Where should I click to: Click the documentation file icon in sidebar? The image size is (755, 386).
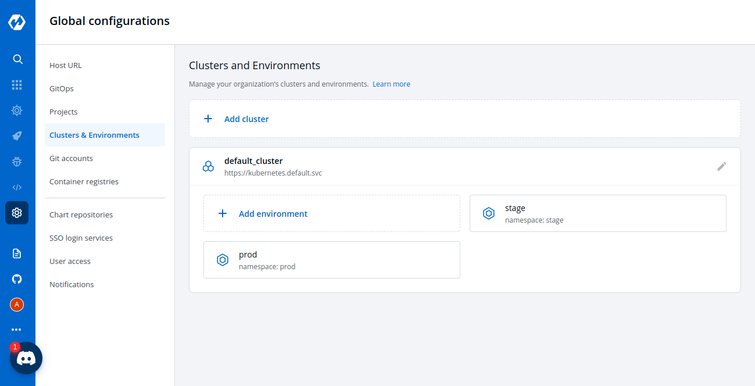pyautogui.click(x=17, y=253)
